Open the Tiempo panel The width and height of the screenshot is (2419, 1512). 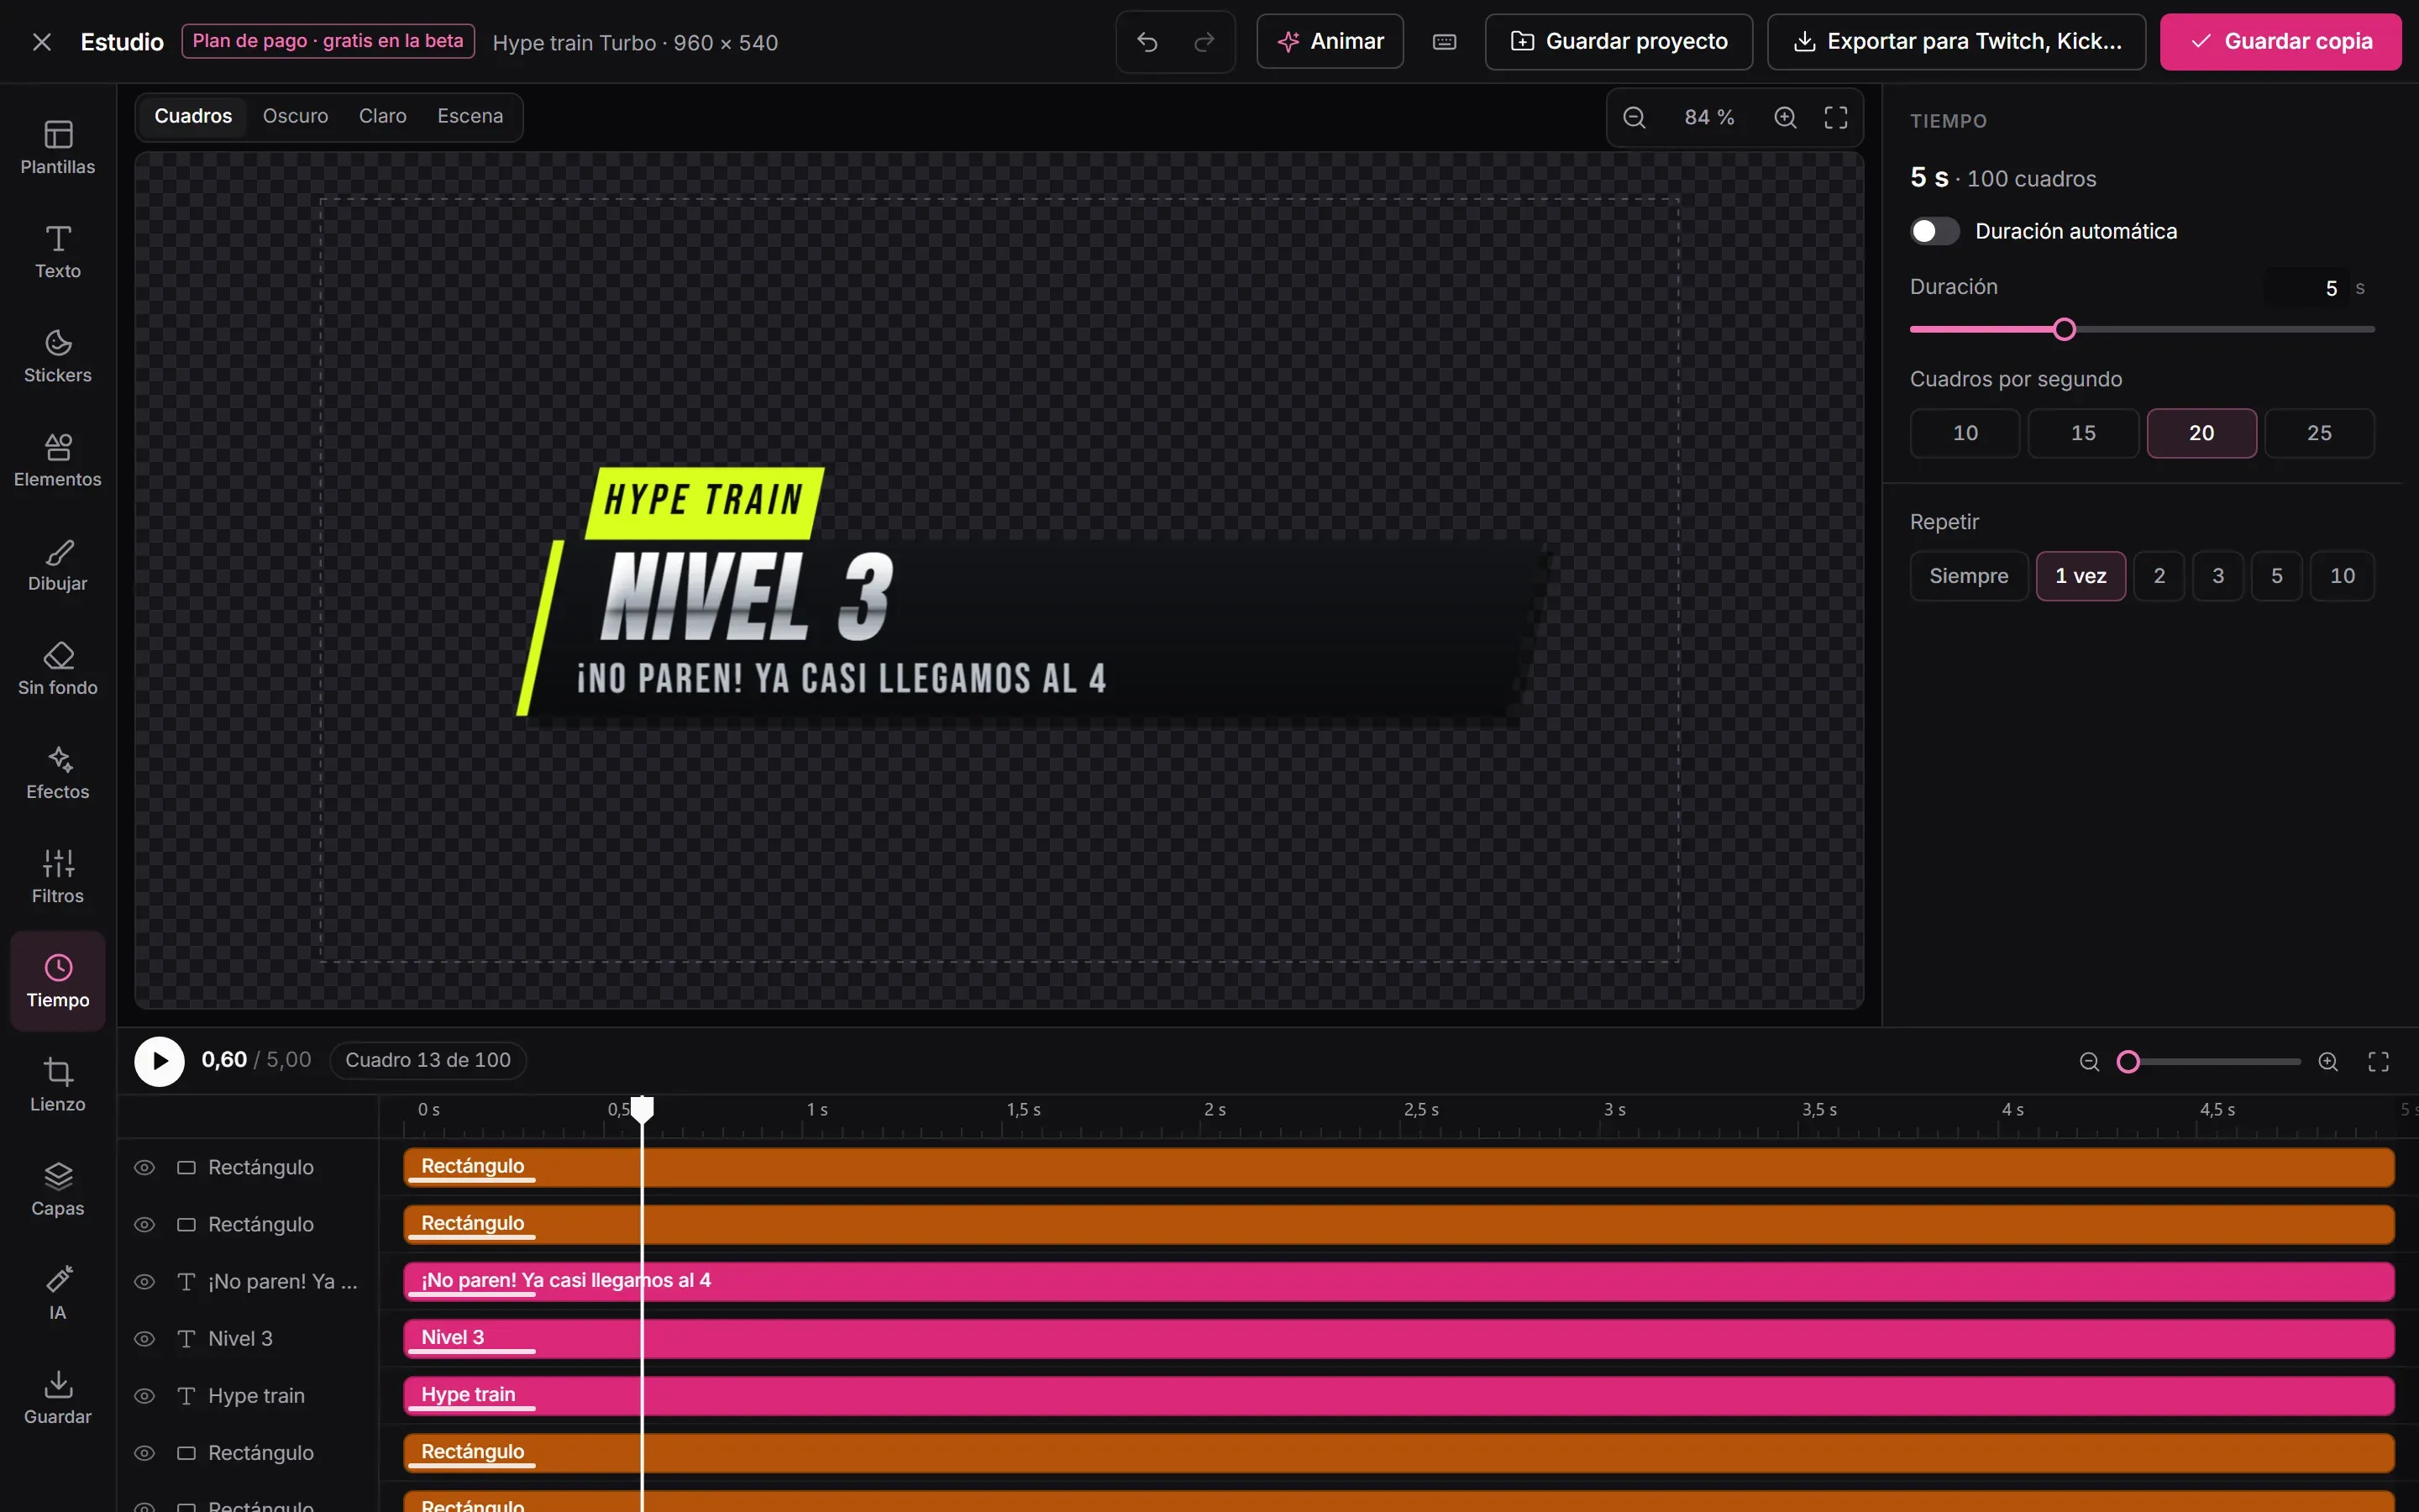click(58, 980)
